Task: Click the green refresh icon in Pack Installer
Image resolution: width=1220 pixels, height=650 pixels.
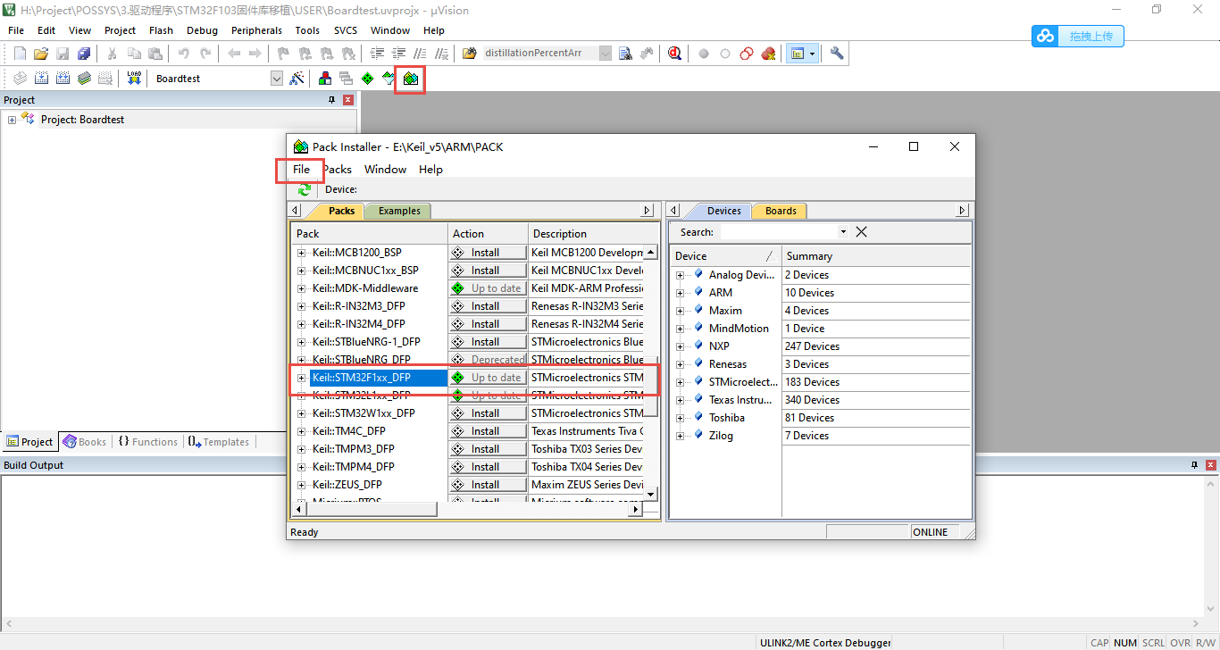Action: [305, 189]
